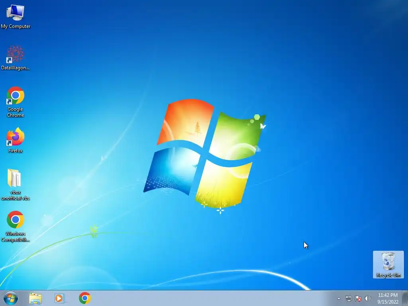Select the DataWagon shortcut icon
The image size is (408, 306).
pos(16,57)
